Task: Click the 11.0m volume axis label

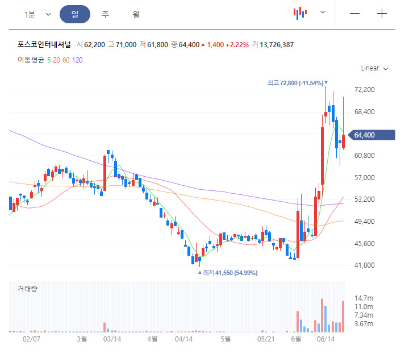Action: point(364,307)
